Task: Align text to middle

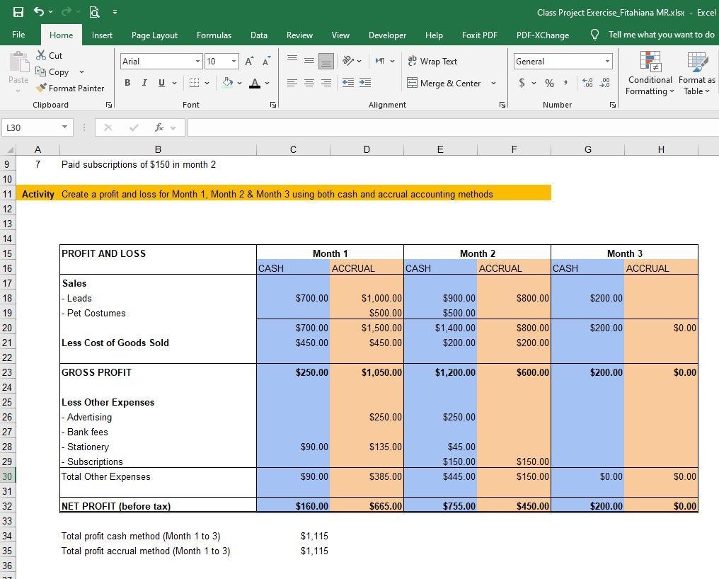Action: (309, 61)
